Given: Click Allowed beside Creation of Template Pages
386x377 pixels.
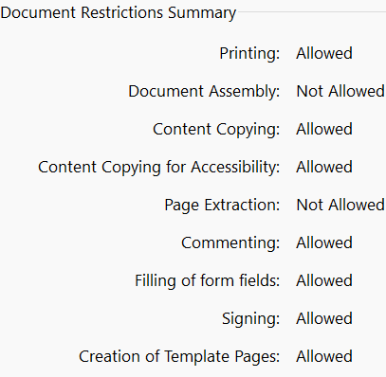Looking at the screenshot, I should (x=324, y=356).
